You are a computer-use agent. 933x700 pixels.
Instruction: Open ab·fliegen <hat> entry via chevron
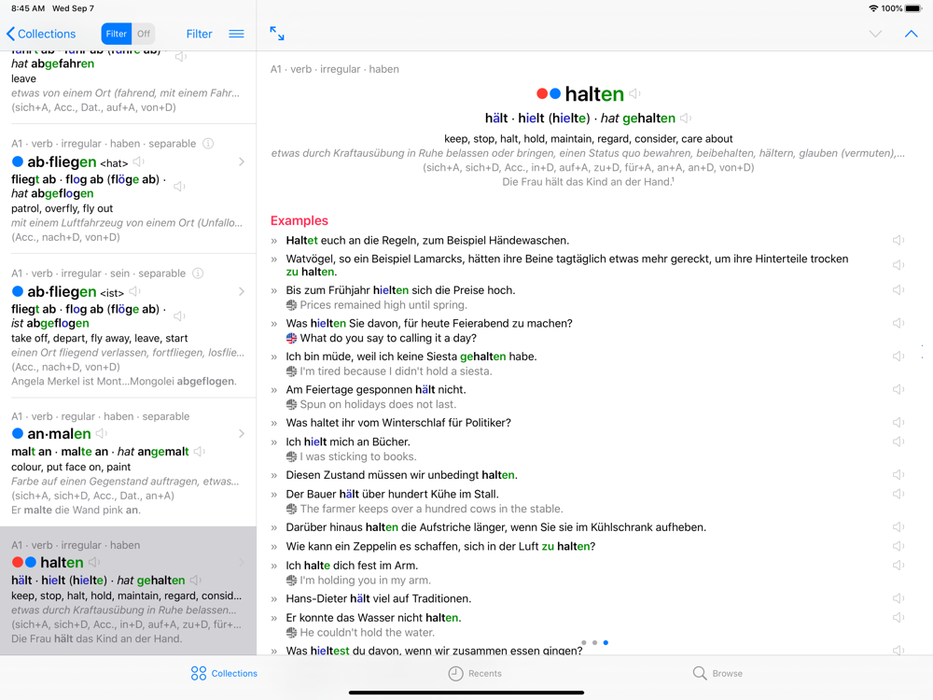pos(242,161)
